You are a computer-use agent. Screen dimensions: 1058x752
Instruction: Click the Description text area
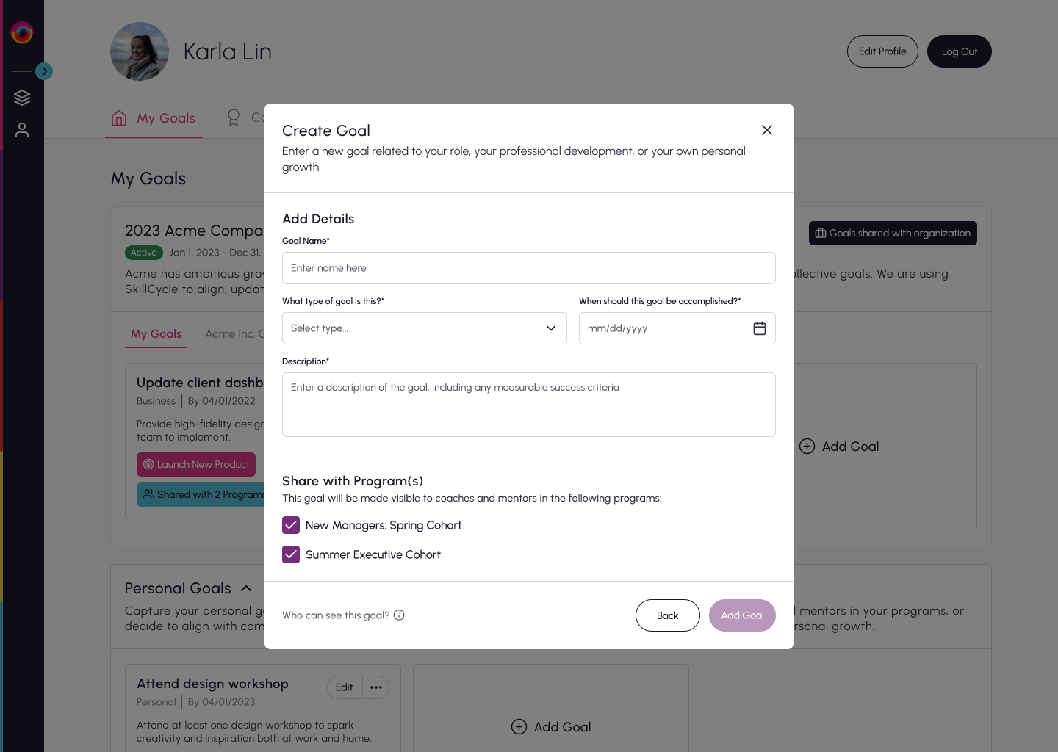(x=529, y=405)
